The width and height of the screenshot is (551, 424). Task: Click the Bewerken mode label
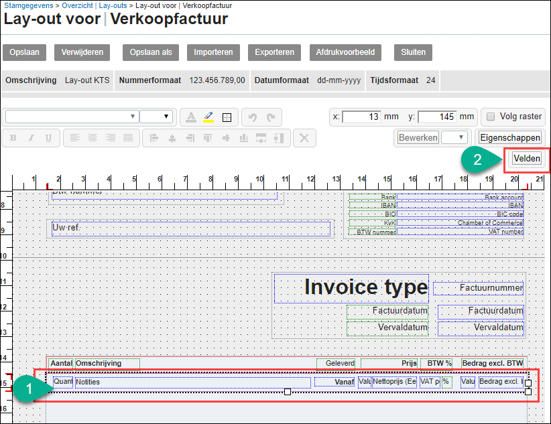(418, 137)
